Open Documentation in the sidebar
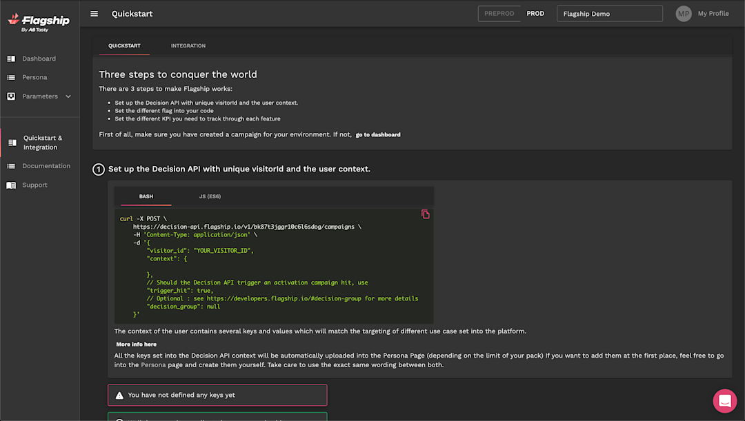 (46, 165)
